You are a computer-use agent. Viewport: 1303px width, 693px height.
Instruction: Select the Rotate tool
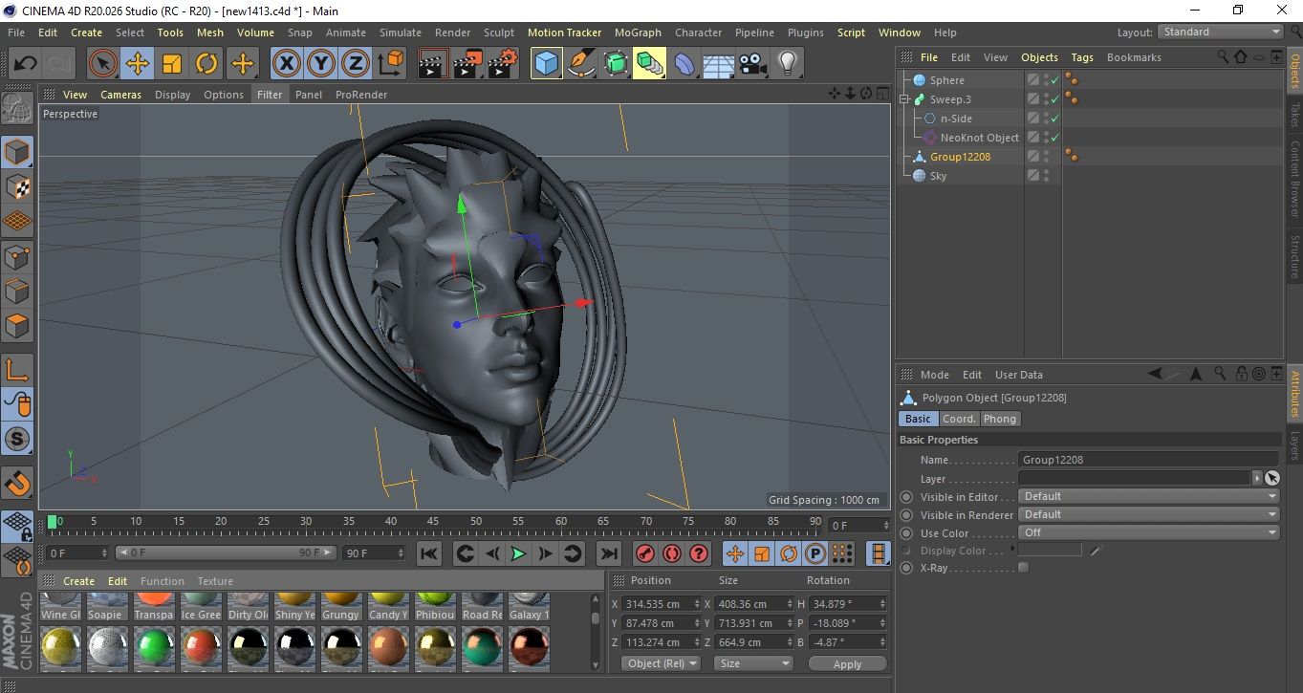[206, 64]
